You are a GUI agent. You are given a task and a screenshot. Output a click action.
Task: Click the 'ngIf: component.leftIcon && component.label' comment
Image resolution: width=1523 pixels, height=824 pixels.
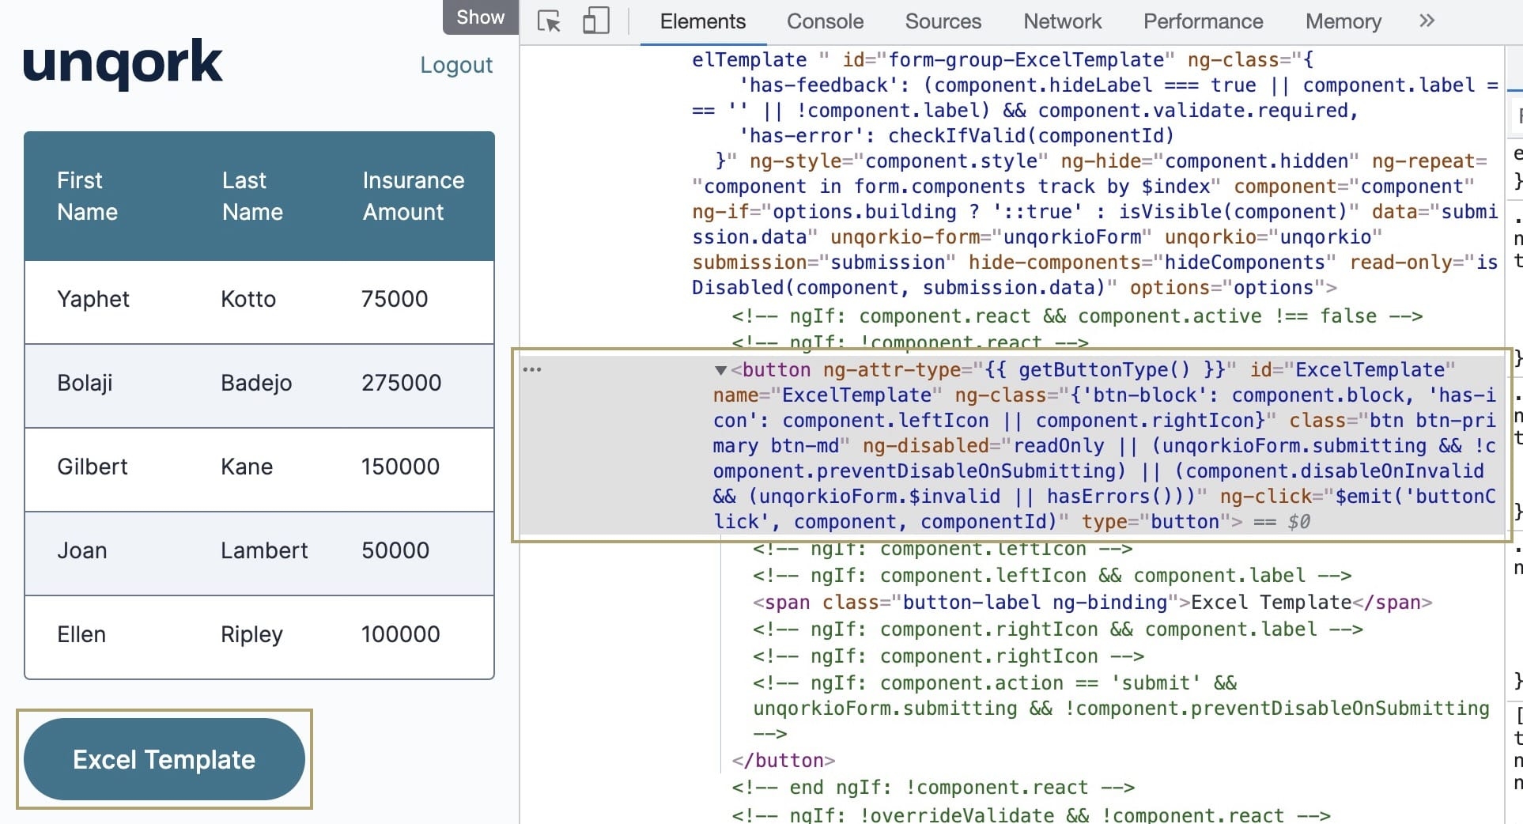[1052, 576]
